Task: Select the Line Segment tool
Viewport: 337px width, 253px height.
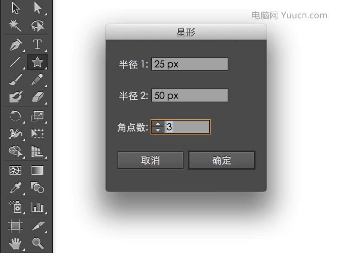Action: click(x=15, y=62)
